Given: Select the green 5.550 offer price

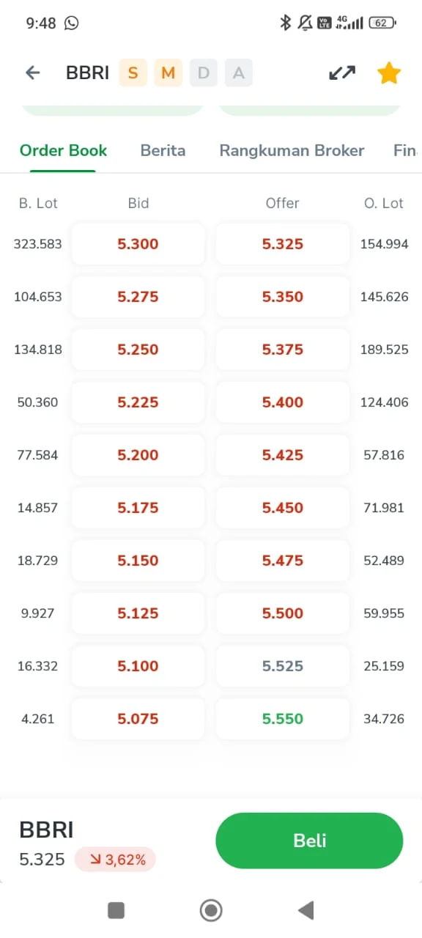Looking at the screenshot, I should click(x=282, y=719).
